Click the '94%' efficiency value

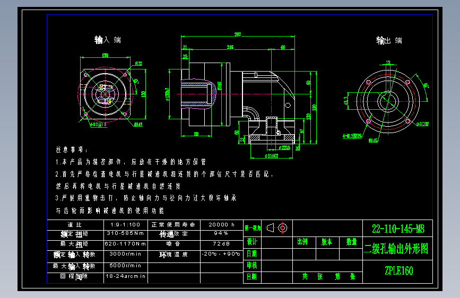[x=221, y=233]
